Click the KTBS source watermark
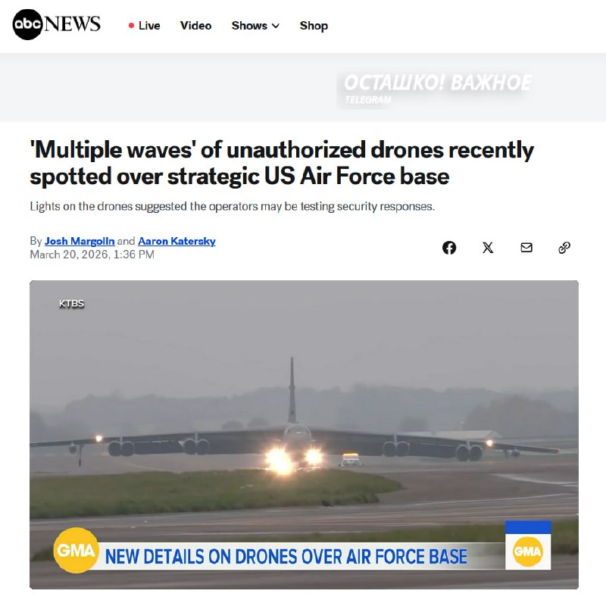The width and height of the screenshot is (606, 597). [x=71, y=304]
